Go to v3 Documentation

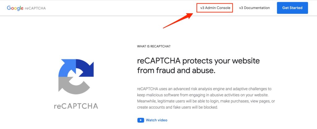[254, 8]
